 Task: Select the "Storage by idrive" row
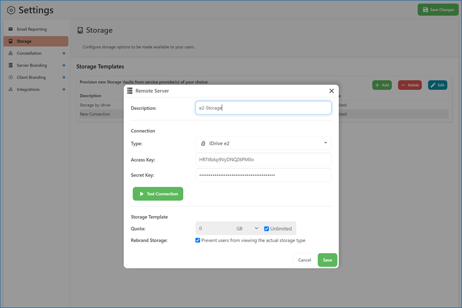[x=102, y=105]
